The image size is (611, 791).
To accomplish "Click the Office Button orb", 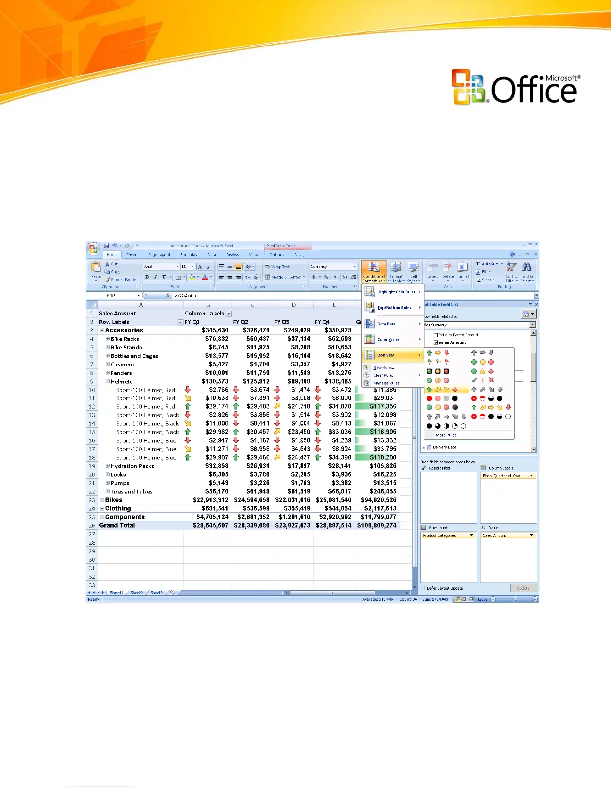I will pyautogui.click(x=93, y=248).
